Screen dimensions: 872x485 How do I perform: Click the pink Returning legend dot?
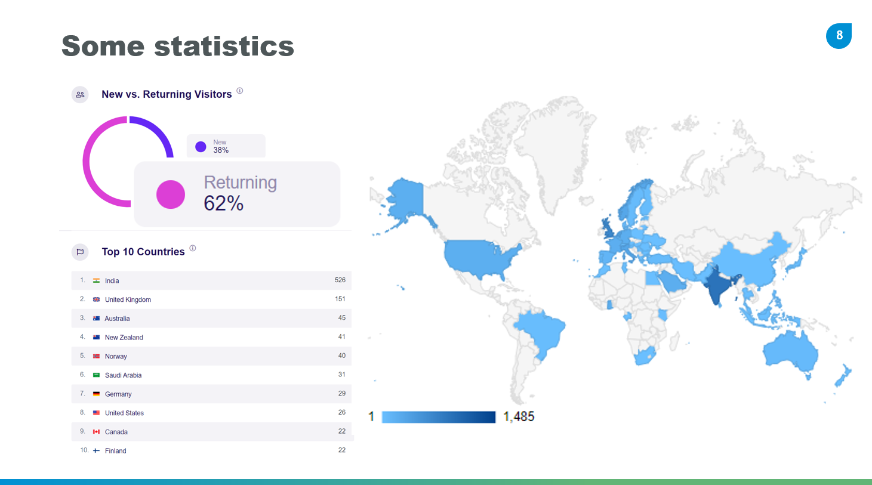tap(171, 194)
